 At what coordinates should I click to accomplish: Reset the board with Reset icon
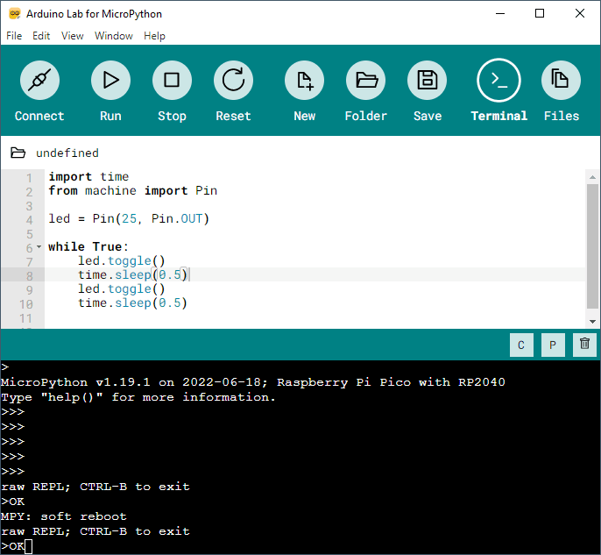[233, 82]
